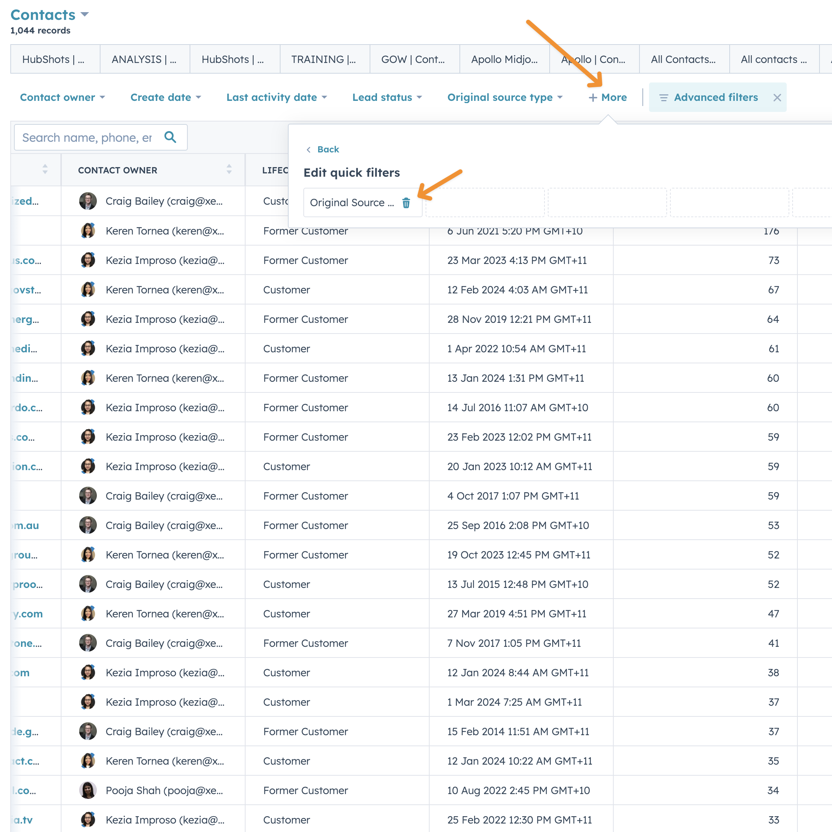Open the contact link ending in y.com
The image size is (832, 832).
pos(28,614)
